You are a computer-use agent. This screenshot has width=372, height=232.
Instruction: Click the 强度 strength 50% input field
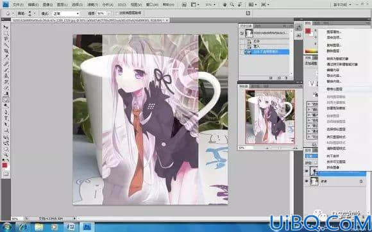tap(101, 13)
